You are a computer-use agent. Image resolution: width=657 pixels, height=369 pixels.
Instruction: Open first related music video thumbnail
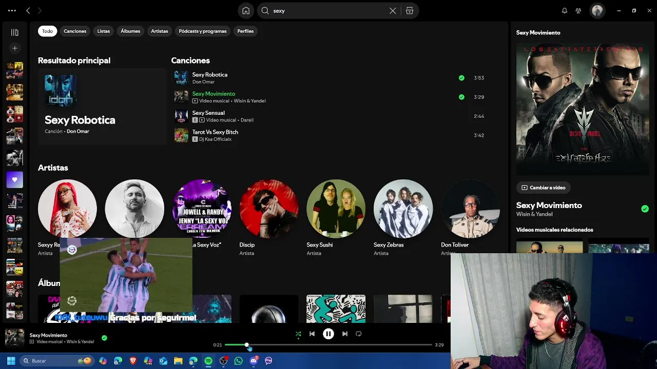[550, 247]
